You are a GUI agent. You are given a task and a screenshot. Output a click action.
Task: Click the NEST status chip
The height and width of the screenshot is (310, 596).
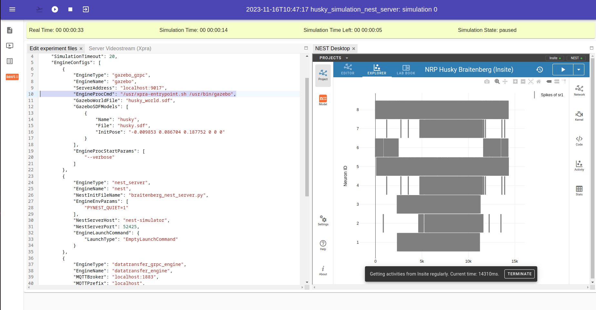coord(576,58)
